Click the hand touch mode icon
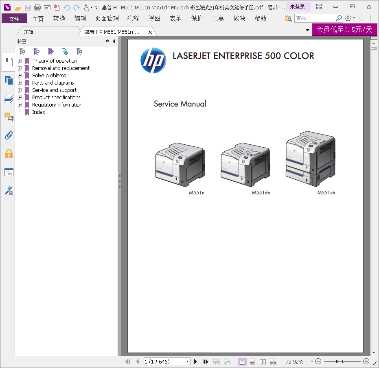 point(86,7)
